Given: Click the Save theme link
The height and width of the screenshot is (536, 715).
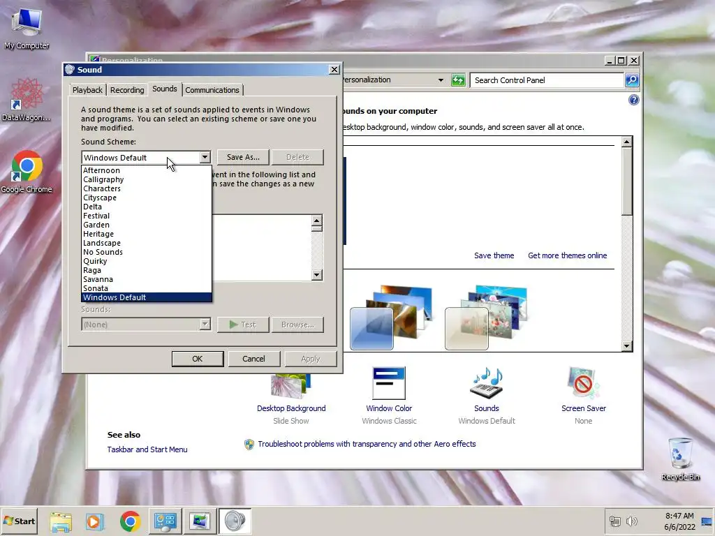Looking at the screenshot, I should [494, 255].
